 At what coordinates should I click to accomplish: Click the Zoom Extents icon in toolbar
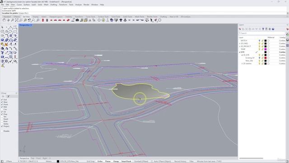17,20
